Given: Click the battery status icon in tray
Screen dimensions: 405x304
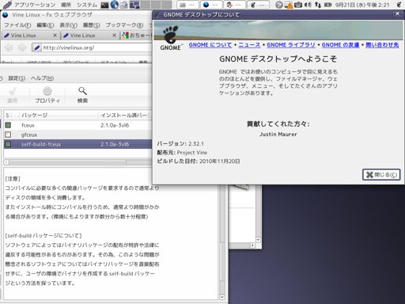Looking at the screenshot, I should pos(327,5).
